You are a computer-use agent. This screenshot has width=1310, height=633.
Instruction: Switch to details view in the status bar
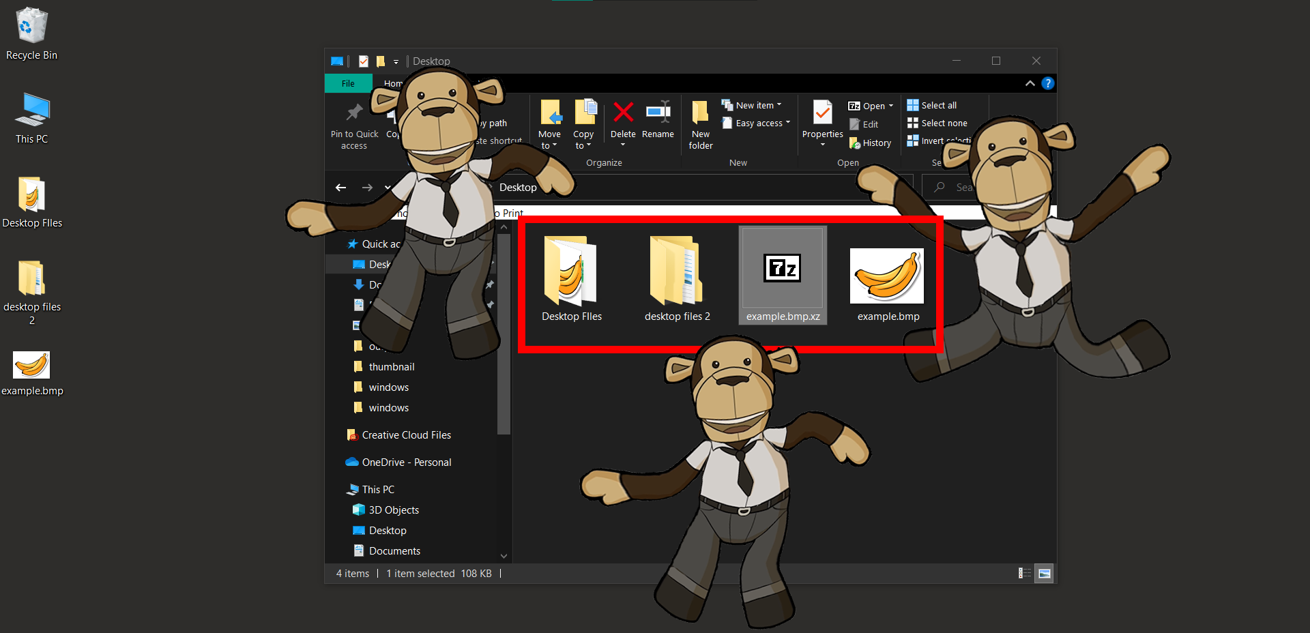click(x=1023, y=574)
